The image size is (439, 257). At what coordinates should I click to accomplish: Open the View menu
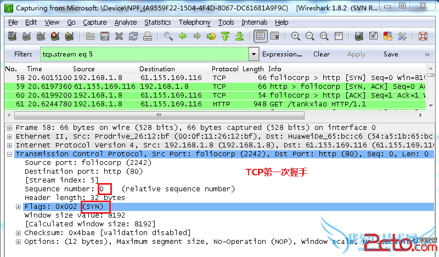[x=52, y=22]
